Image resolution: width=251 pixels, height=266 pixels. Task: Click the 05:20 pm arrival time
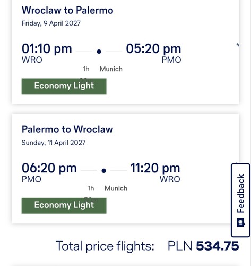click(x=153, y=48)
